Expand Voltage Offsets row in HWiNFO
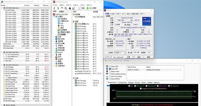This screenshot has height=106, width=201. [4, 78]
